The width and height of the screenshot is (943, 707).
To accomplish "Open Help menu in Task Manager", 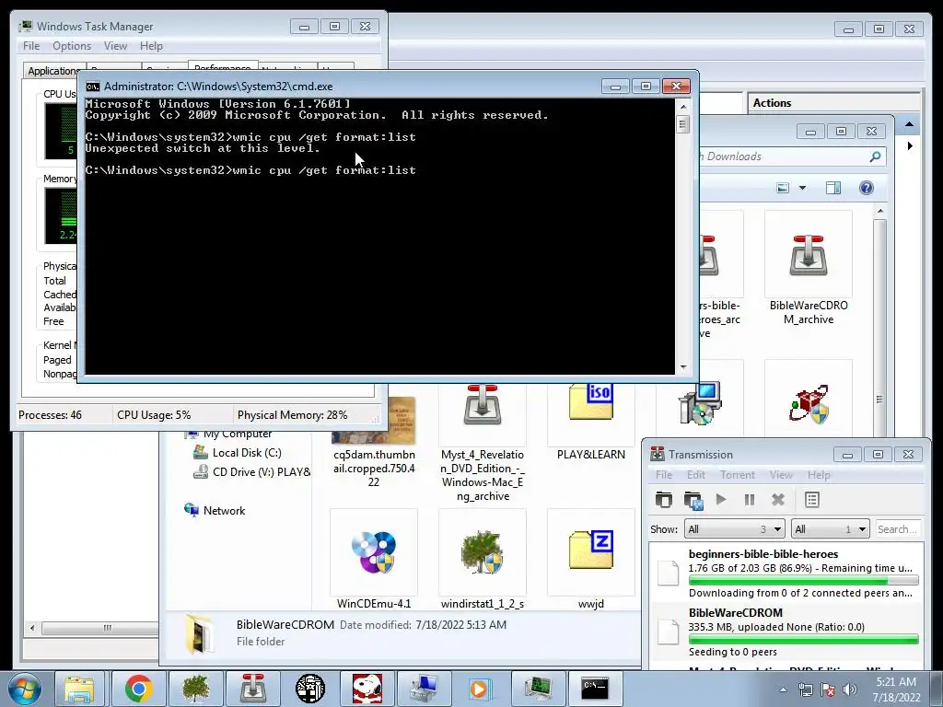I will pyautogui.click(x=151, y=46).
